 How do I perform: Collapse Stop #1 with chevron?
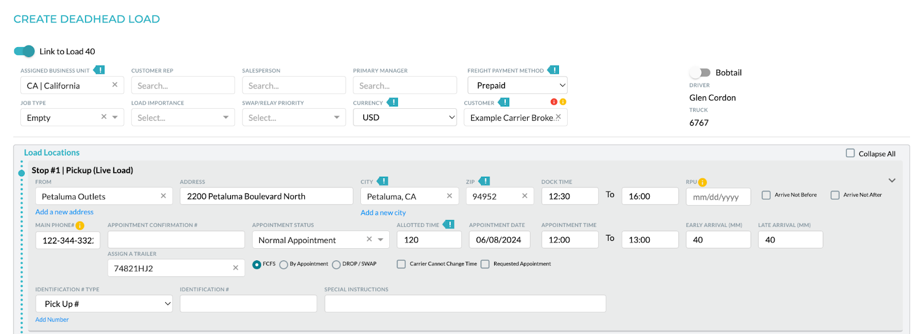pyautogui.click(x=892, y=180)
